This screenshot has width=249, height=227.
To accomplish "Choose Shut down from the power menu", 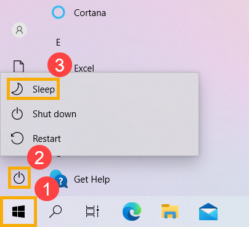I will coord(100,114).
